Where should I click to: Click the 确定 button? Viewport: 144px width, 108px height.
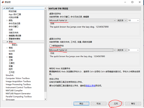click(x=81, y=104)
